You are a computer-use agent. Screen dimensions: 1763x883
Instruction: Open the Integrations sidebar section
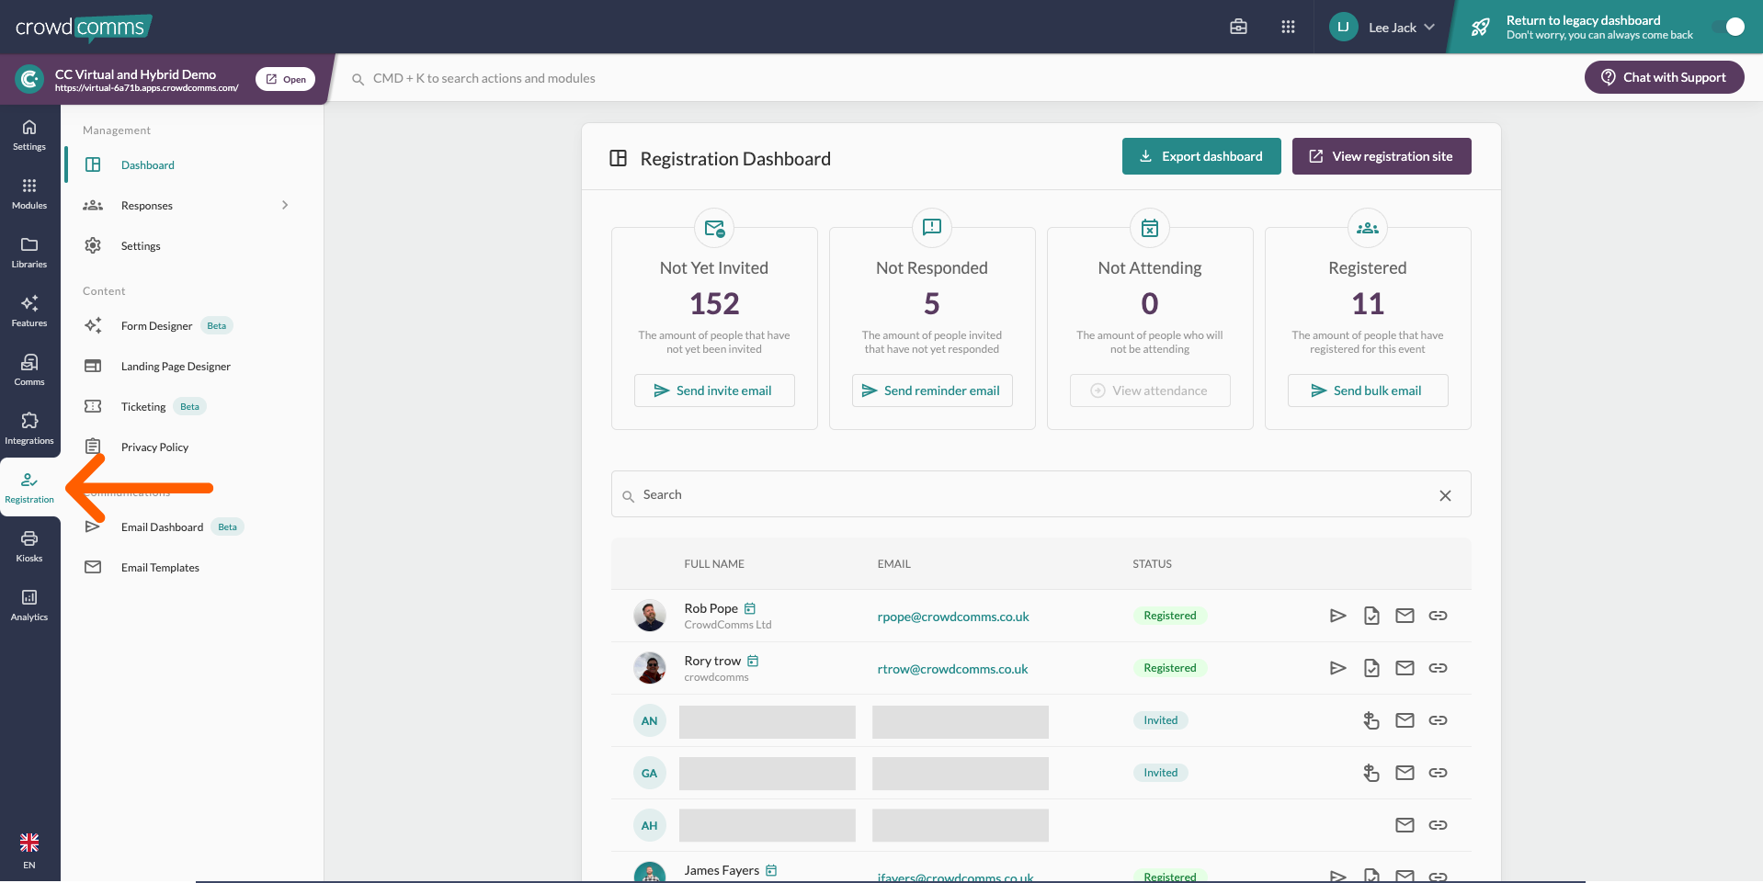pos(29,428)
